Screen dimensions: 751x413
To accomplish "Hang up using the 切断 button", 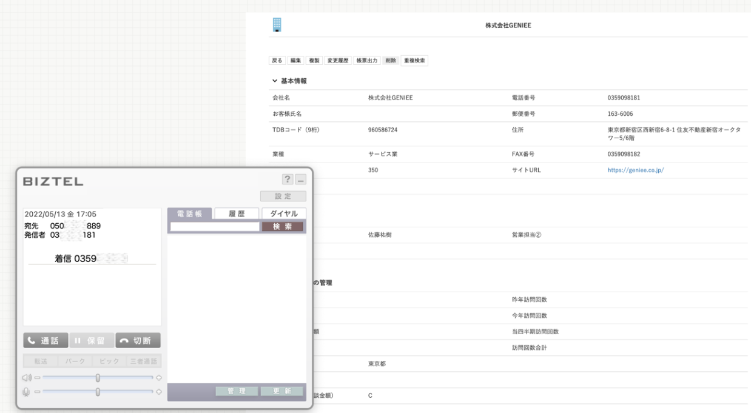I will coord(138,341).
